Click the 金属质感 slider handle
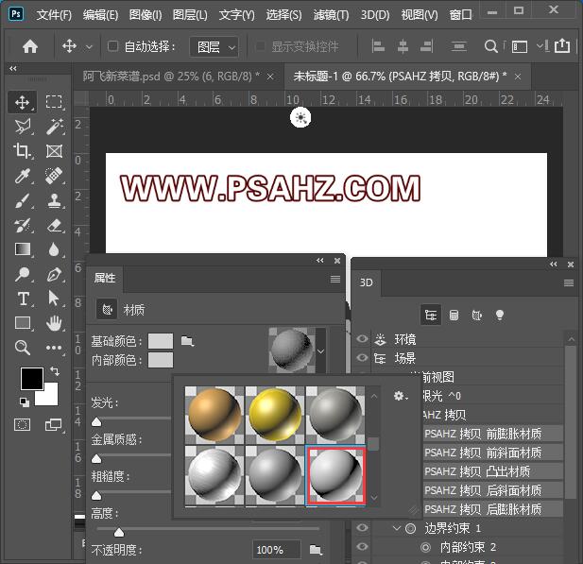The width and height of the screenshot is (583, 564). [96, 459]
